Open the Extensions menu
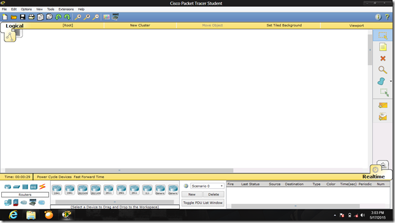Image resolution: width=395 pixels, height=223 pixels. pyautogui.click(x=66, y=9)
